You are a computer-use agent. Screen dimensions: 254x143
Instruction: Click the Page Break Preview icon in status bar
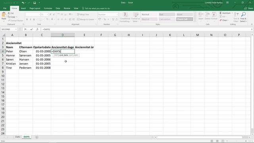(223, 141)
